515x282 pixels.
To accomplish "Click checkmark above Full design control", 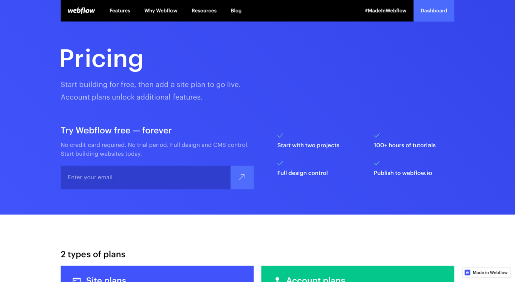I will point(280,163).
